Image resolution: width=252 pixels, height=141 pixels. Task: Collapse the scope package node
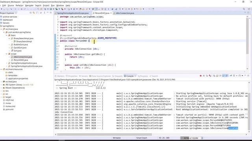[x=7, y=54]
